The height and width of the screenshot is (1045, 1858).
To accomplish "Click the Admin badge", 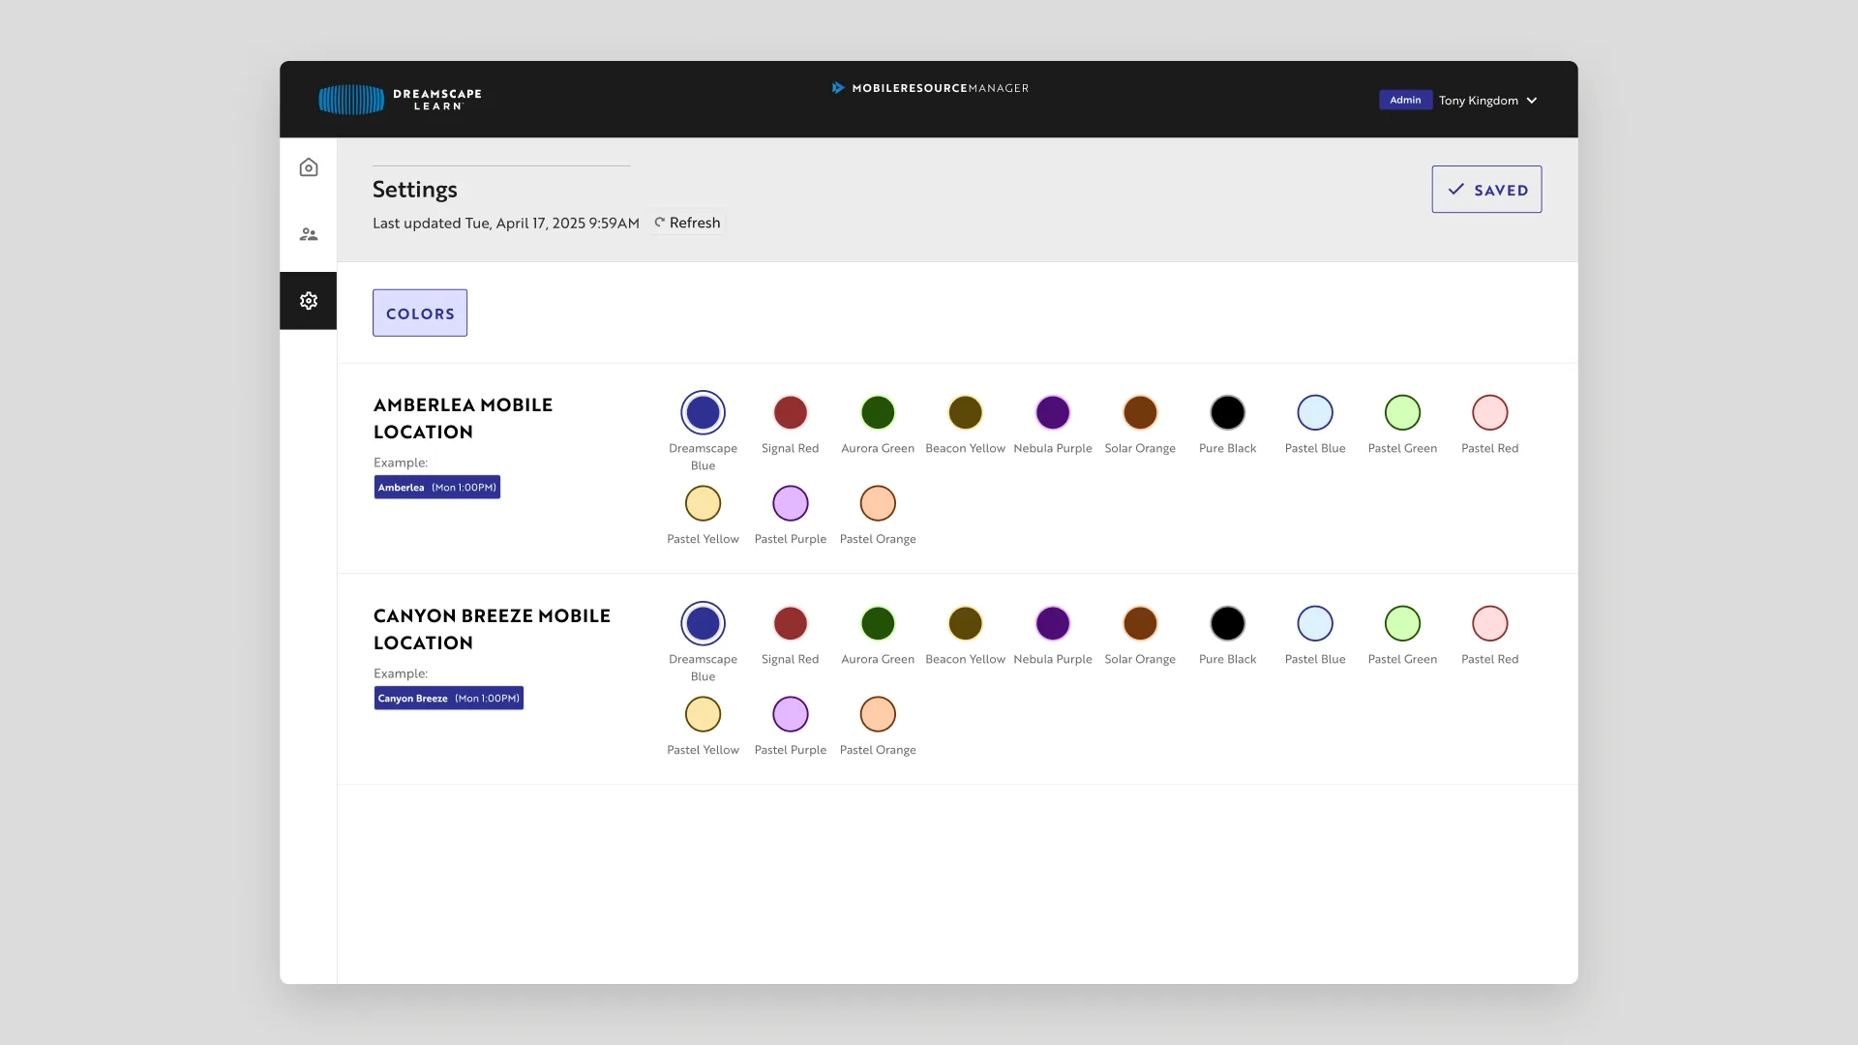I will pyautogui.click(x=1405, y=100).
